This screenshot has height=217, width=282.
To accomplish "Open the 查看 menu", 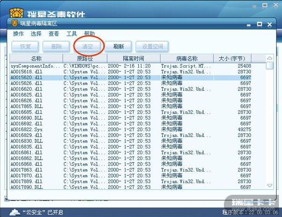I will click(x=54, y=34).
